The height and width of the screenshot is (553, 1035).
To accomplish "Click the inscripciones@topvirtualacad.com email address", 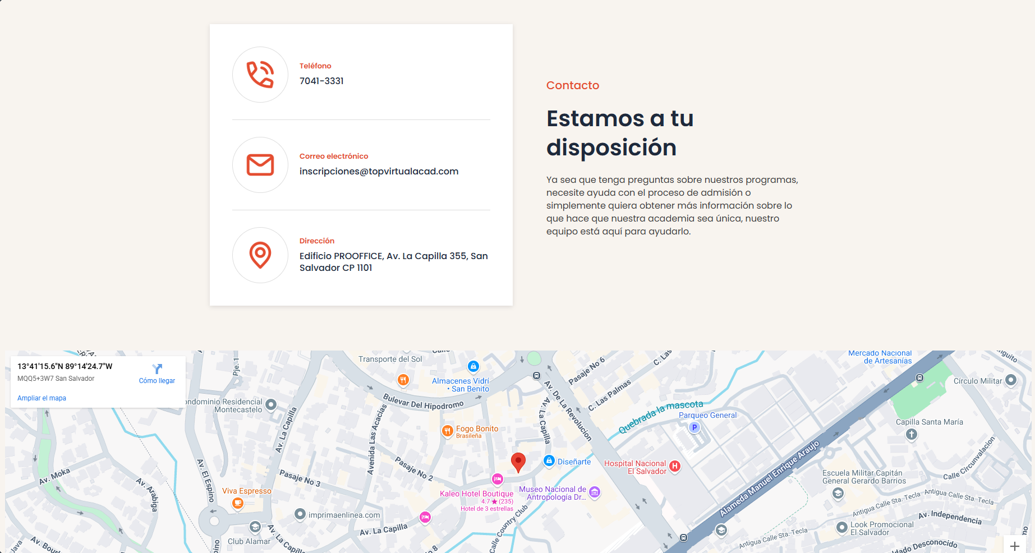I will (379, 171).
